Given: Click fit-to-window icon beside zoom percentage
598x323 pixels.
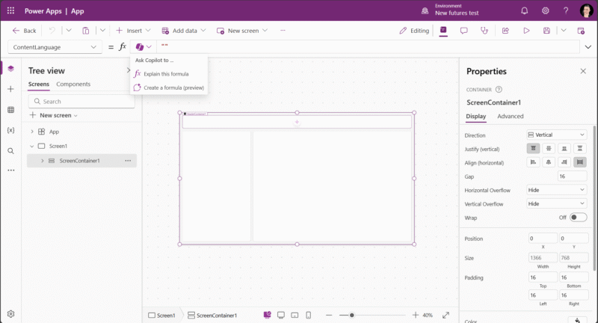Looking at the screenshot, I should tap(446, 316).
